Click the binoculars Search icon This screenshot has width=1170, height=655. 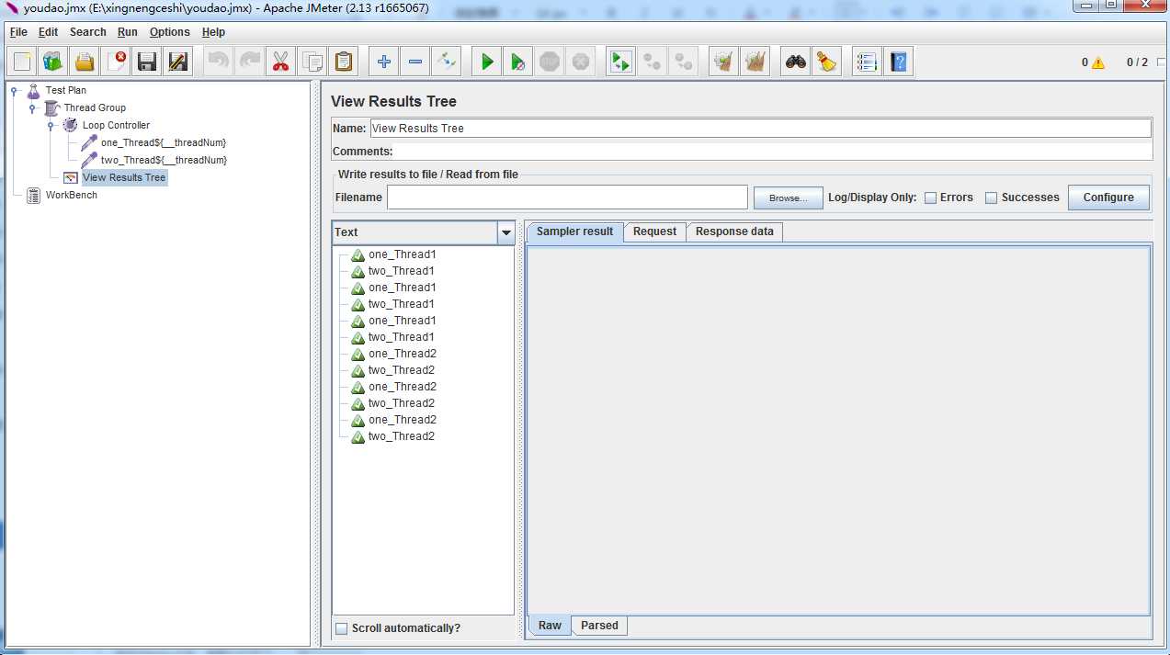pyautogui.click(x=795, y=62)
